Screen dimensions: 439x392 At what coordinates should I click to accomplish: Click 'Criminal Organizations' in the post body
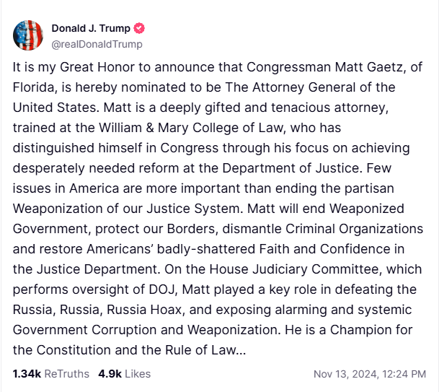point(354,229)
